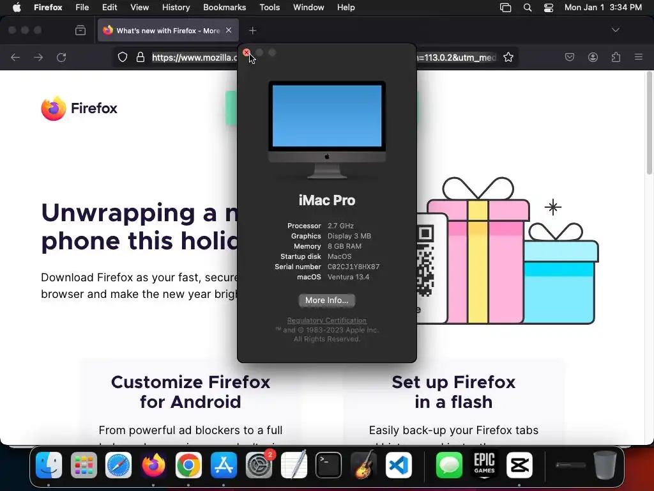
Task: Open Google Chrome from the Dock
Action: click(x=188, y=465)
